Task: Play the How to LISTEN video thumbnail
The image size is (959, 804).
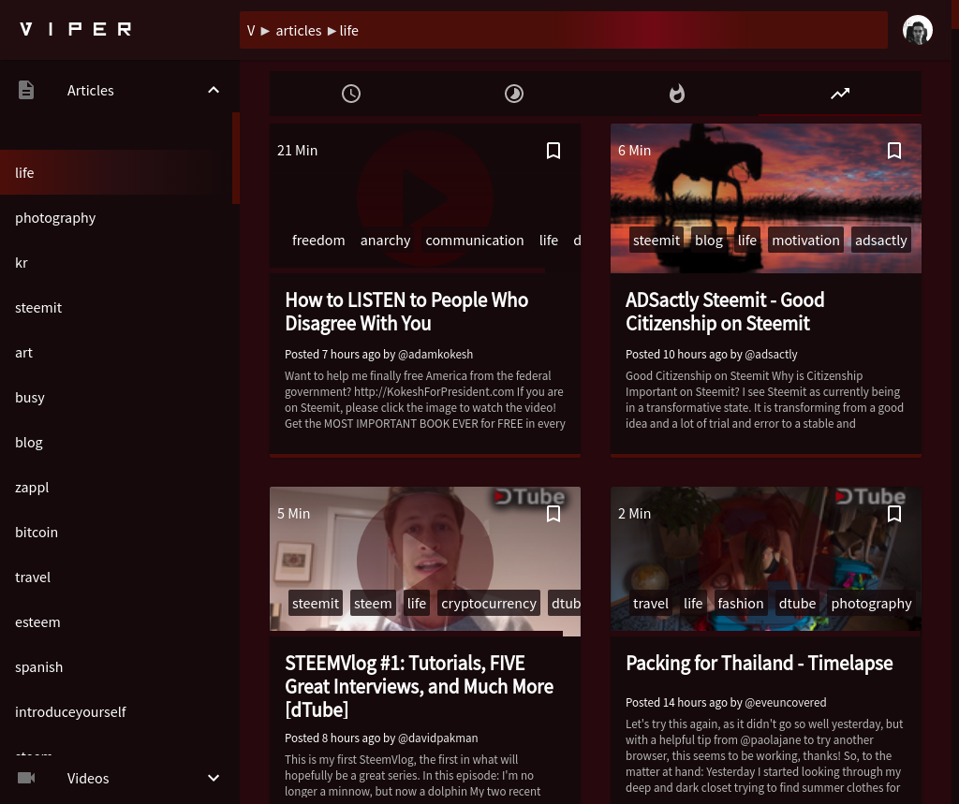Action: point(425,197)
